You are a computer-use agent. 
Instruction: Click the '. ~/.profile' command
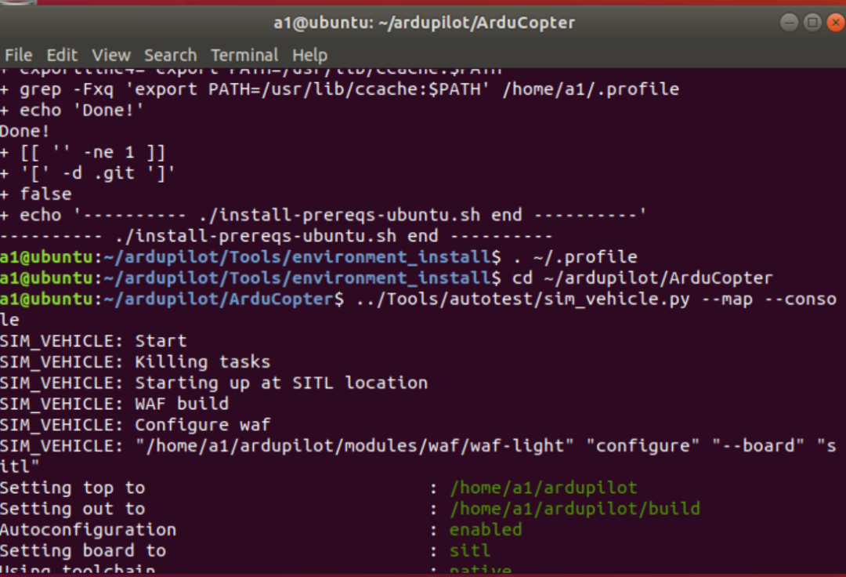tap(576, 257)
